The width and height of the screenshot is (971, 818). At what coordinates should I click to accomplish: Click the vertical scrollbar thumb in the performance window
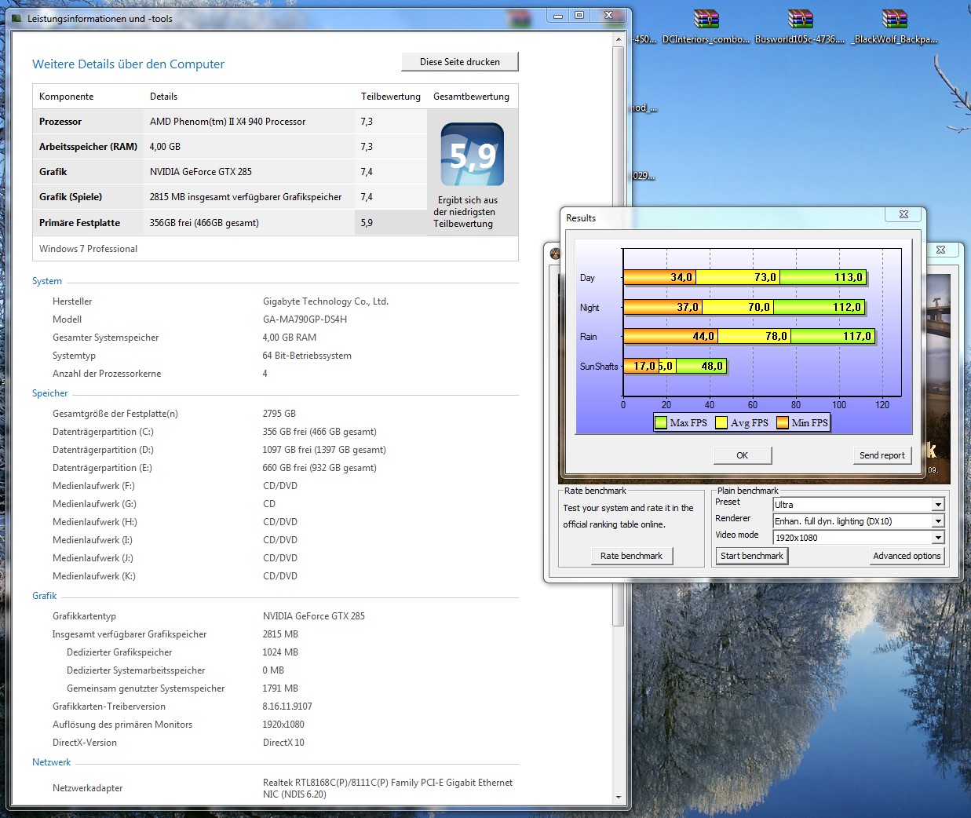click(x=619, y=338)
